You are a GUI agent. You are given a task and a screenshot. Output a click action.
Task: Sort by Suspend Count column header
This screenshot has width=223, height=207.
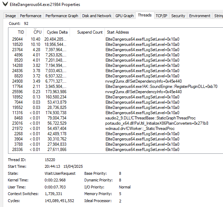[x=87, y=32]
